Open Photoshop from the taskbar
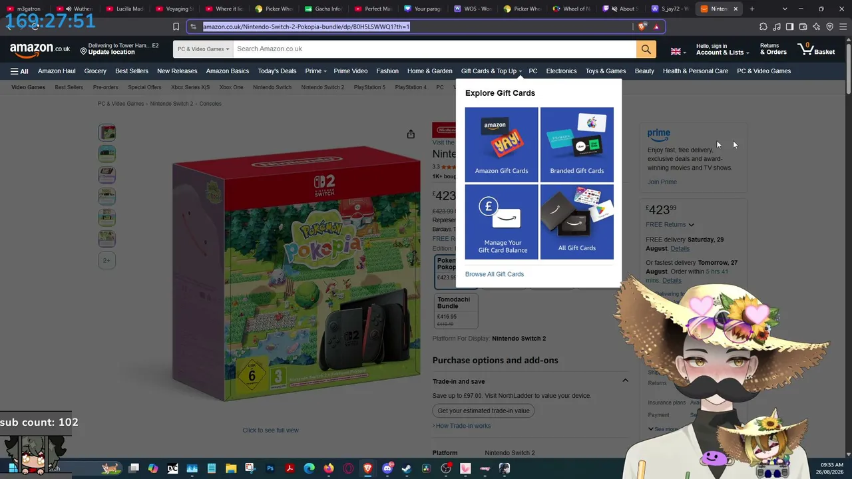The width and height of the screenshot is (852, 479). (270, 468)
